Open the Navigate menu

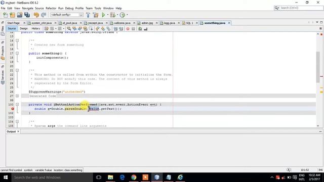pos(27,8)
